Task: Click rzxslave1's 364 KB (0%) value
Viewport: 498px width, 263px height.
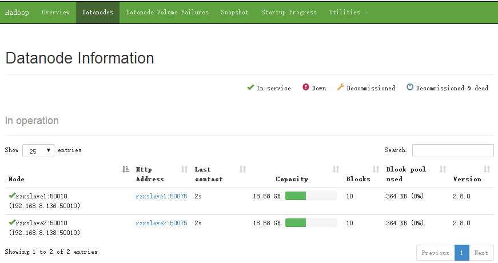Action: tap(405, 196)
